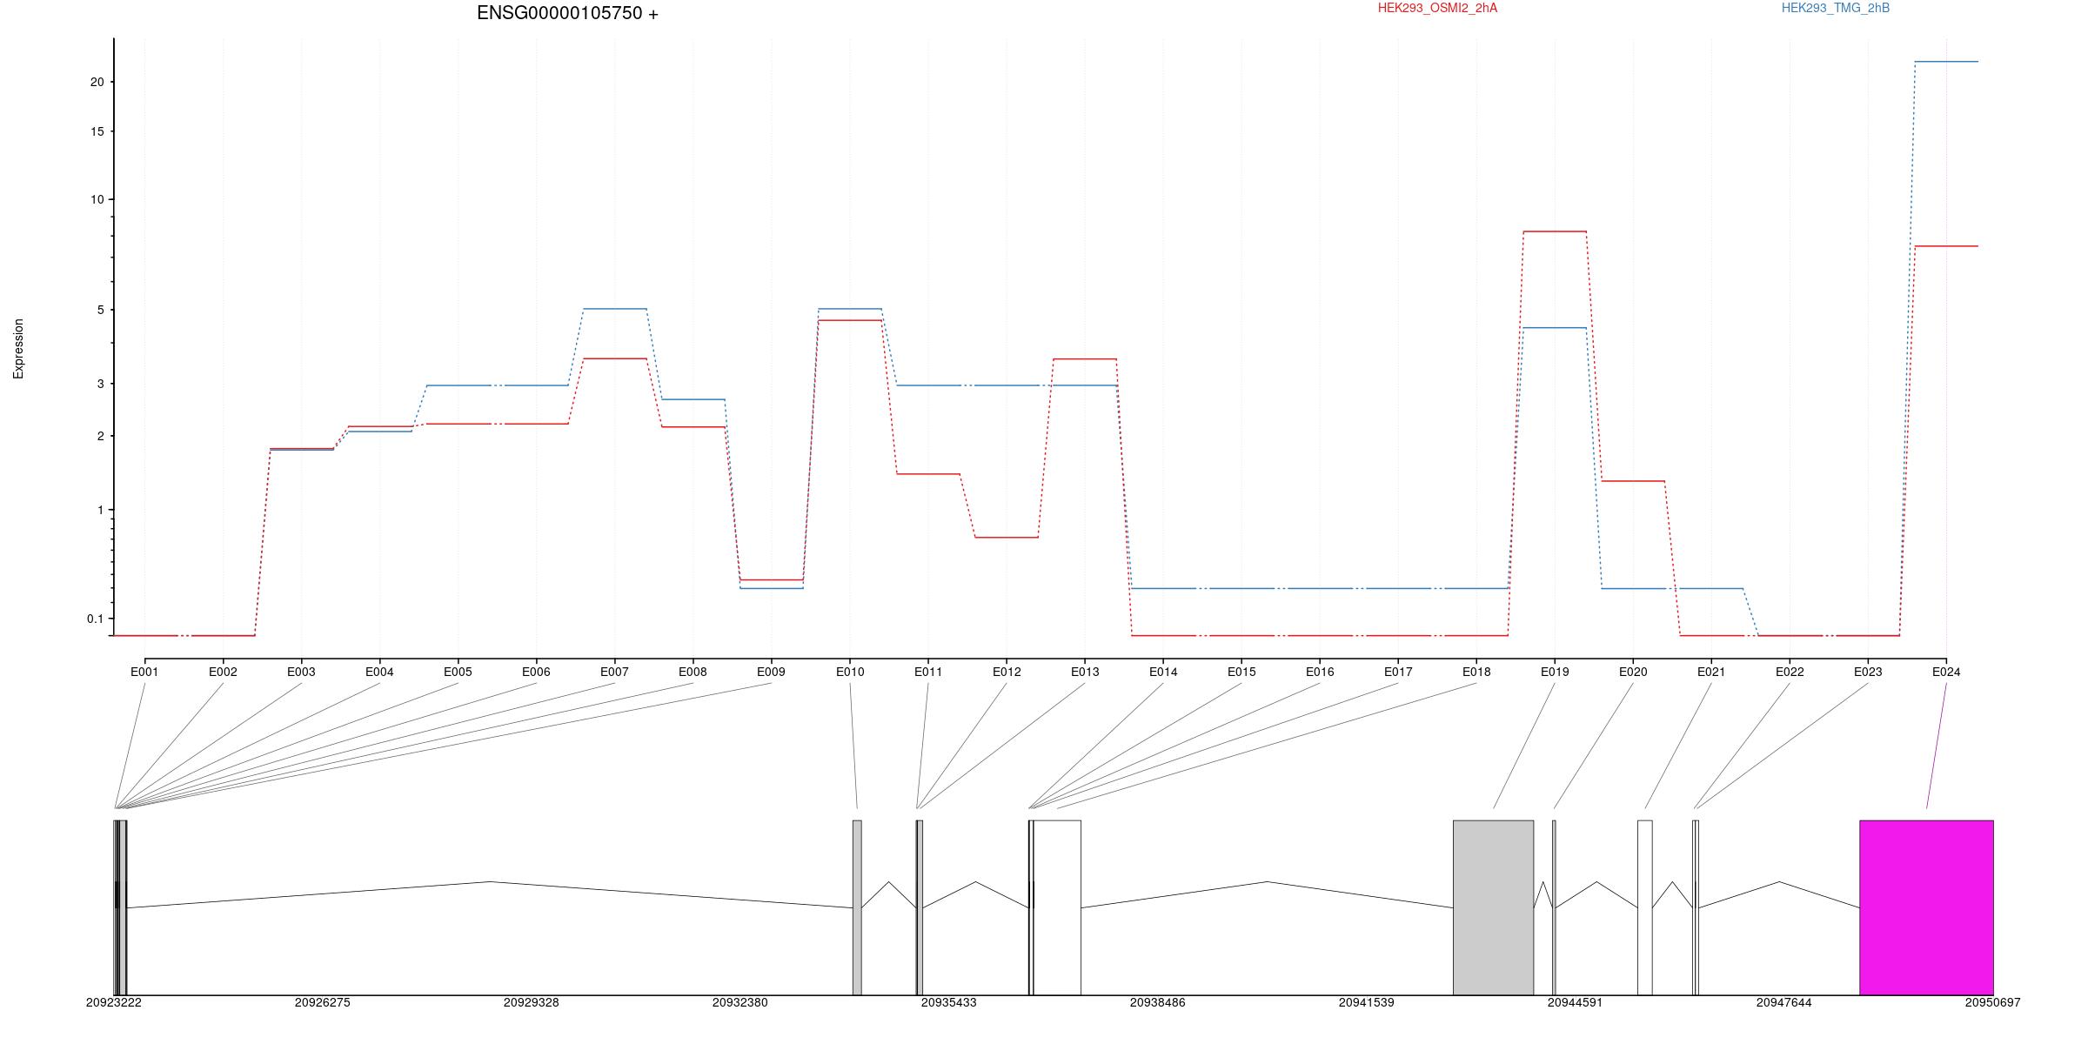The height and width of the screenshot is (1044, 2088).
Task: Click exon label E023
Action: [1868, 672]
